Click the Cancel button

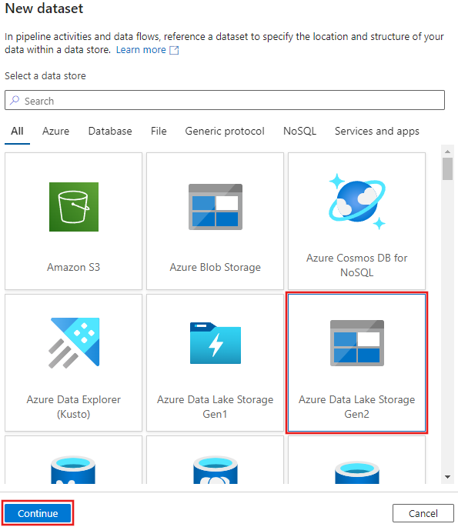[x=423, y=513]
